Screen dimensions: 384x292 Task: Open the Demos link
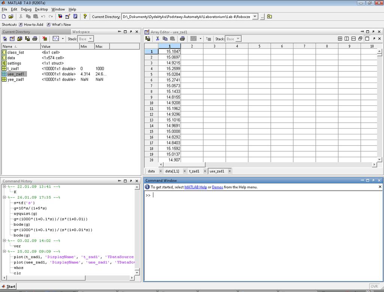217,187
